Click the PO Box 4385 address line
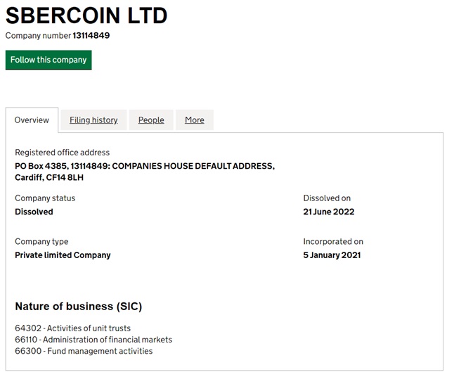Image resolution: width=454 pixels, height=384 pixels. pos(145,166)
